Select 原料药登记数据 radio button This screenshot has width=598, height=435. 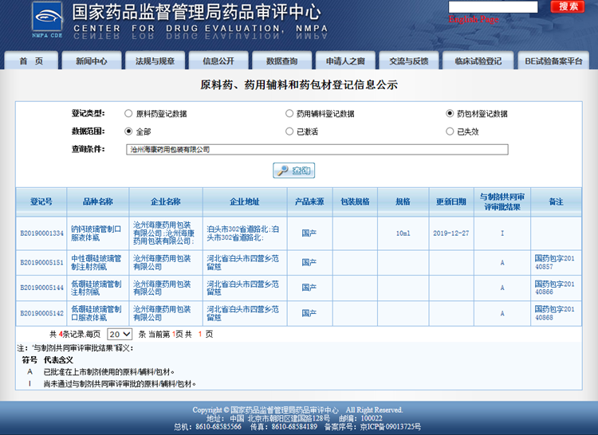pyautogui.click(x=128, y=114)
